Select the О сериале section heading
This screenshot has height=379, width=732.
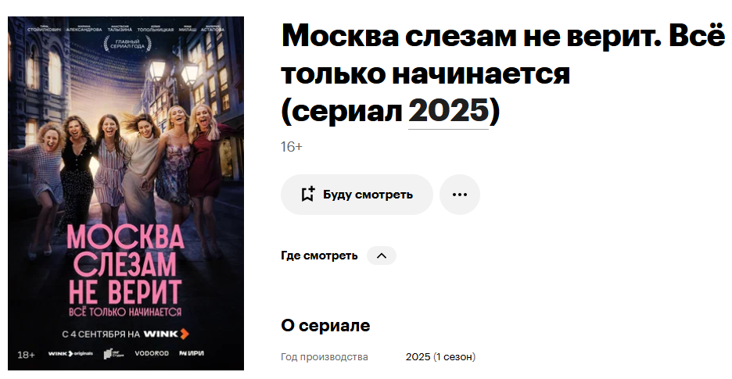tap(325, 325)
